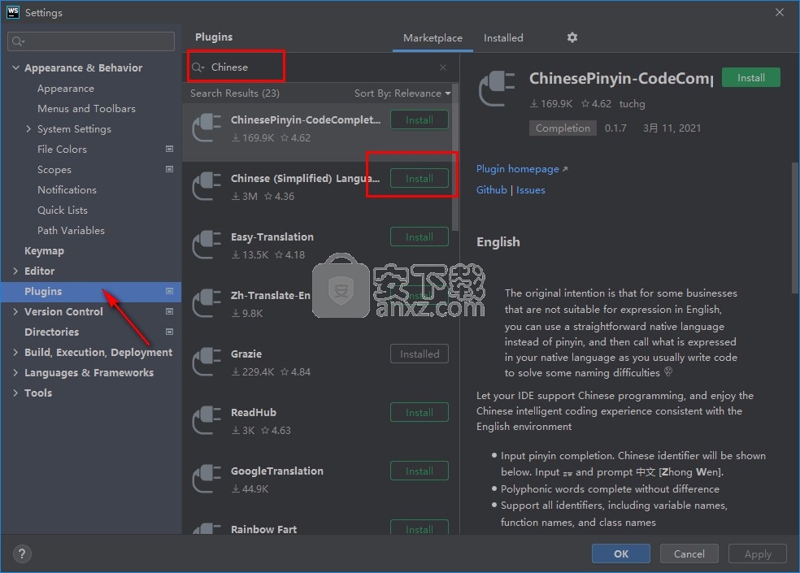This screenshot has width=800, height=573.
Task: Click the plugin search magnifier icon
Action: tap(198, 67)
